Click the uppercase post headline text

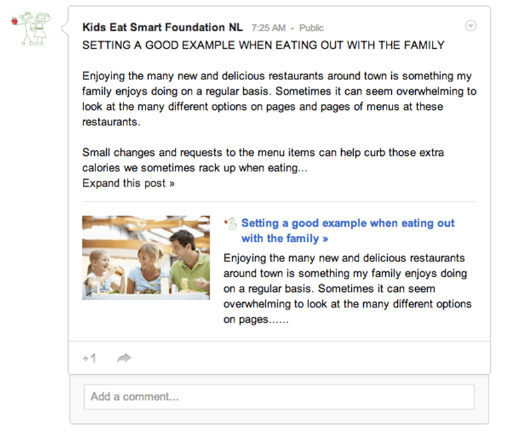pos(263,45)
